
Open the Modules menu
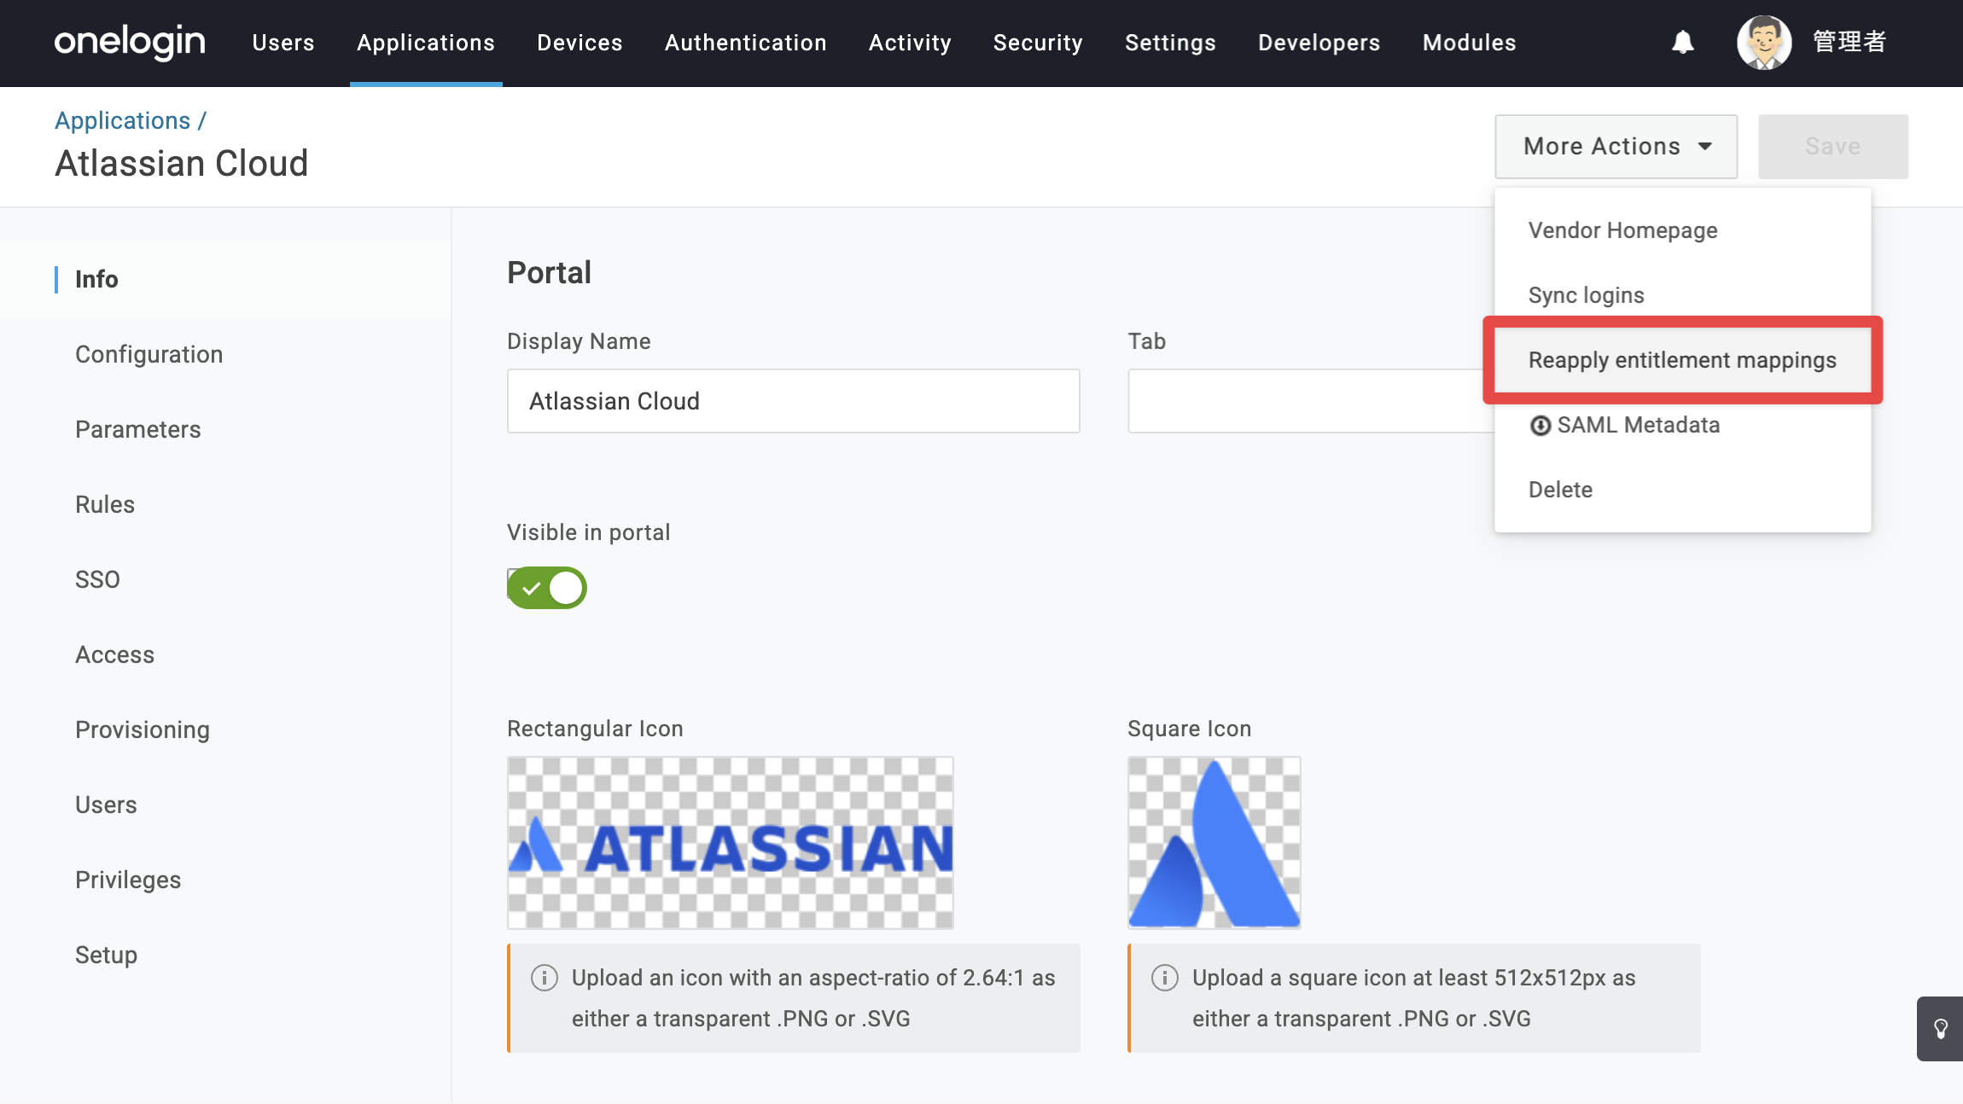pyautogui.click(x=1470, y=43)
